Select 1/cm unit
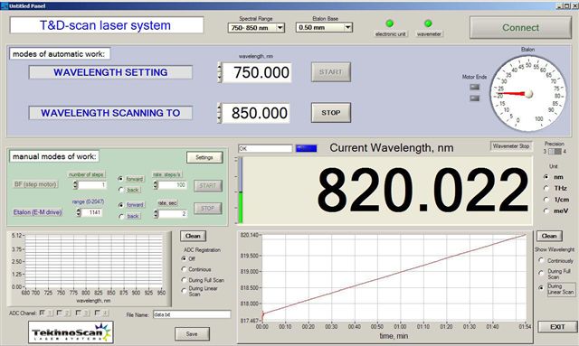 point(546,200)
